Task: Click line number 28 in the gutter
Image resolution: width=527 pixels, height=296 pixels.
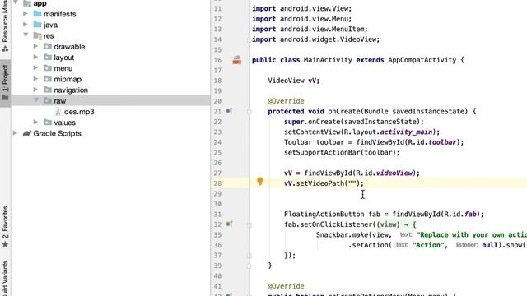Action: click(217, 183)
